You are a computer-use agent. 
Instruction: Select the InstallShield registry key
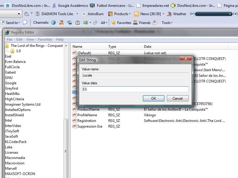point(14,115)
